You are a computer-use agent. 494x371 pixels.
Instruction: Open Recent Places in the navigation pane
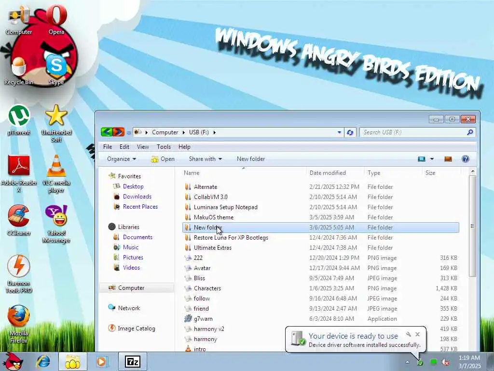(x=136, y=207)
